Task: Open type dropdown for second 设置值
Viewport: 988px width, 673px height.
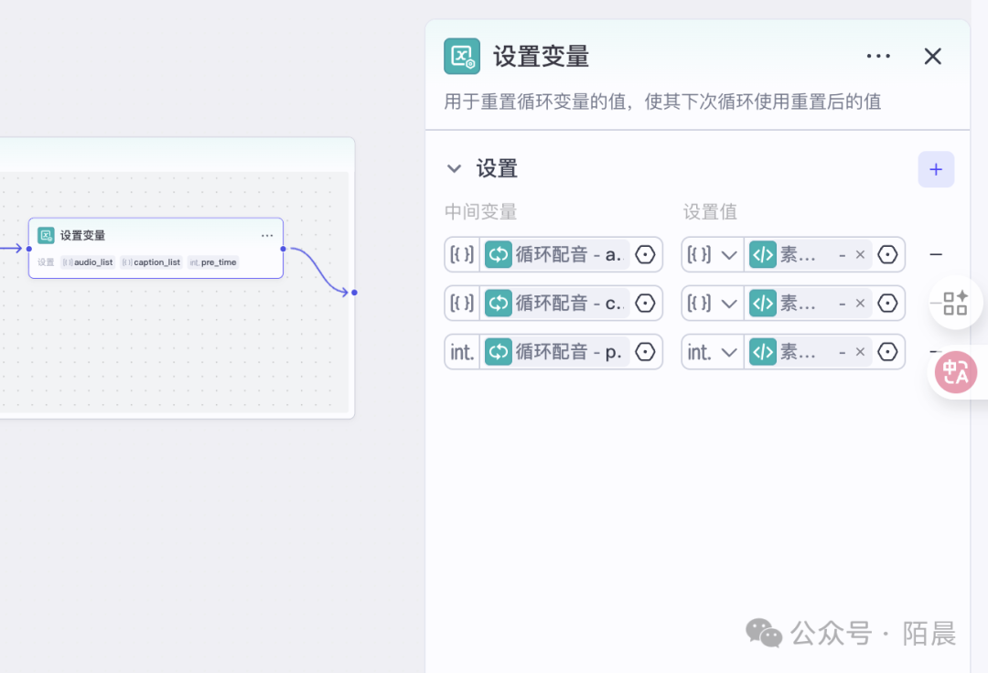Action: coord(713,303)
